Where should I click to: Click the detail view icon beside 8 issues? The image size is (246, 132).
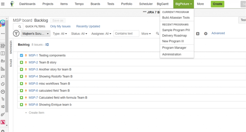pos(47,45)
